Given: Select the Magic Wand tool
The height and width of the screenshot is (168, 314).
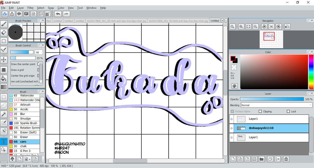Looking at the screenshot, I should tap(4, 114).
